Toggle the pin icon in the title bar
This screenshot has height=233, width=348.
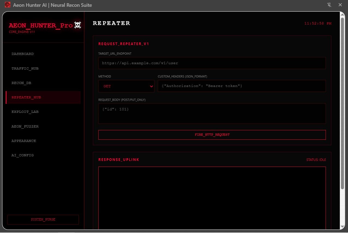(329, 5)
